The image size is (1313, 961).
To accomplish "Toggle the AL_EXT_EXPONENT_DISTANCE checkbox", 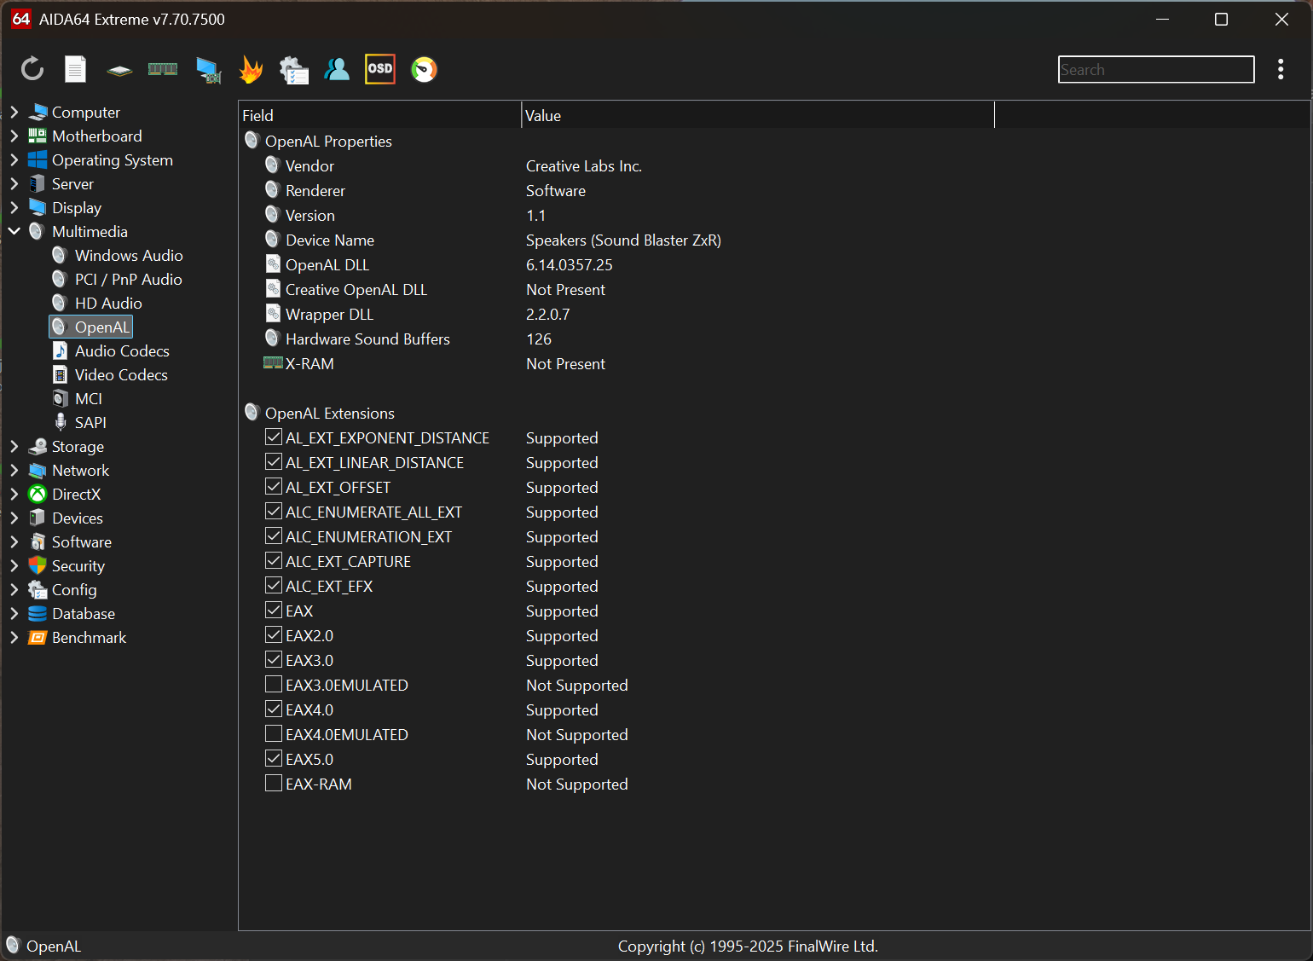I will click(x=274, y=437).
